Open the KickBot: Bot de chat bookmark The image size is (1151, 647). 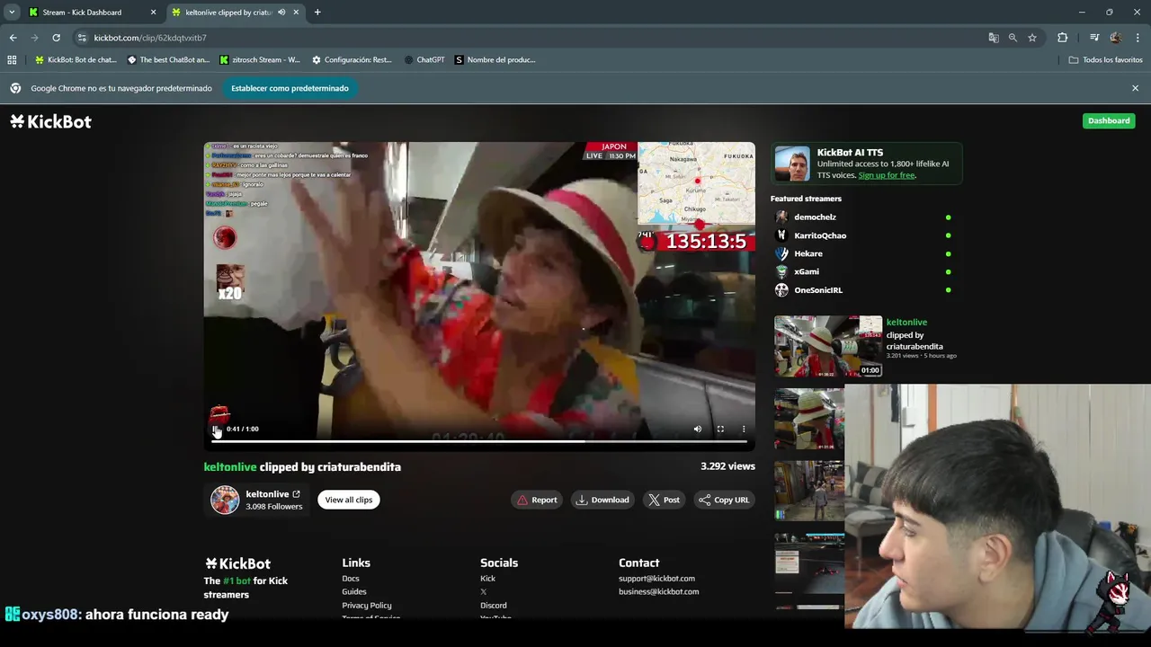[76, 60]
